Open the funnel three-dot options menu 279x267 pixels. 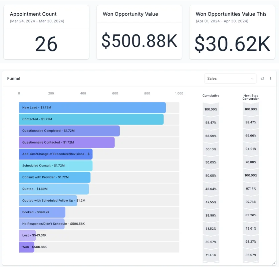point(271,79)
